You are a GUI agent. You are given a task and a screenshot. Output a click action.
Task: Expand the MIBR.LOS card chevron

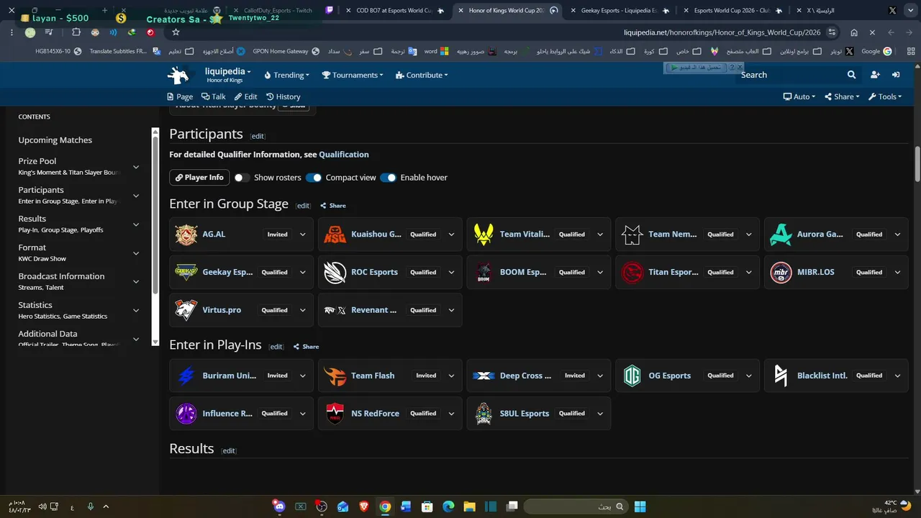coord(897,273)
